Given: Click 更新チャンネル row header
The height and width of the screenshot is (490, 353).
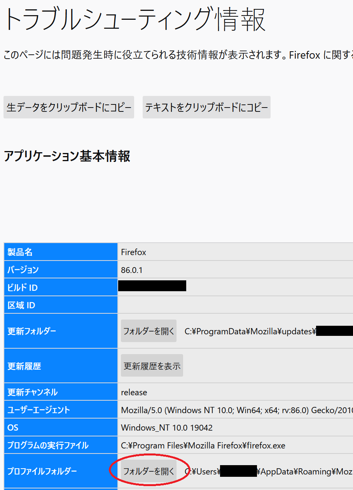Looking at the screenshot, I should coord(61,392).
